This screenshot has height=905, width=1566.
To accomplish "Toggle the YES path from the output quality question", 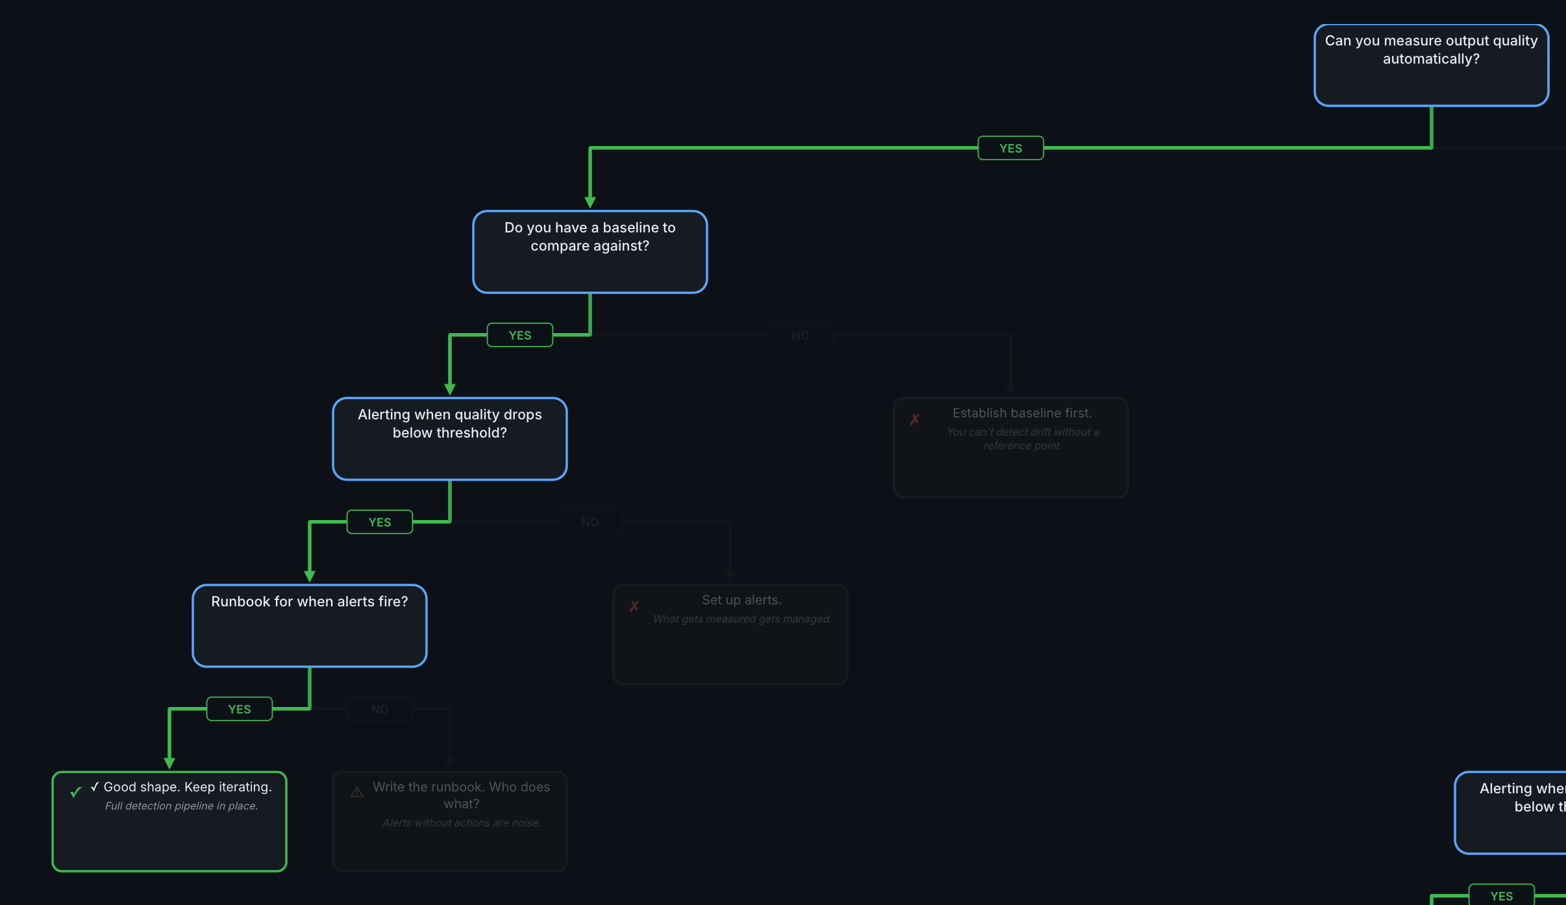I will [x=1010, y=148].
